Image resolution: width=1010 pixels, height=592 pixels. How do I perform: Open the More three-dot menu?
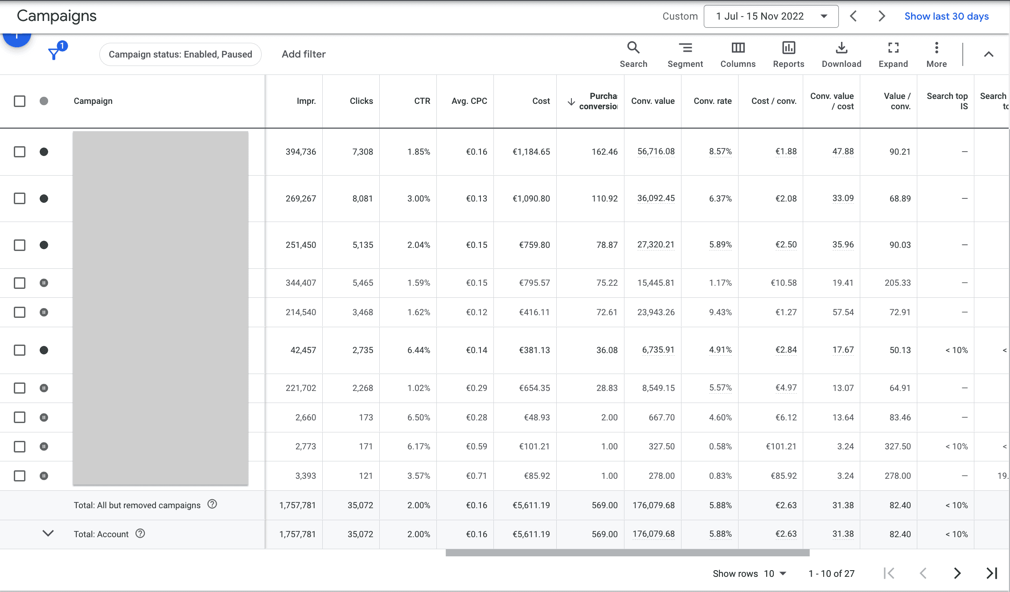tap(936, 54)
